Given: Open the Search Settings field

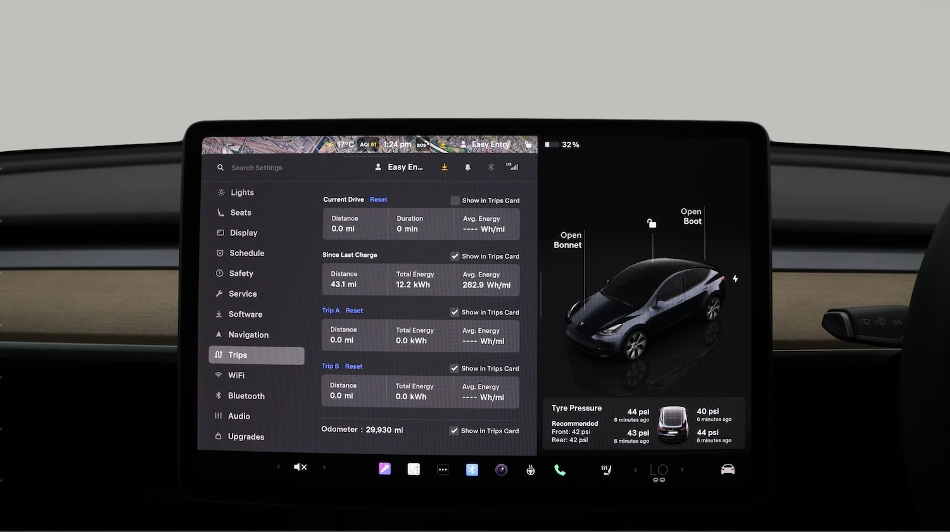Looking at the screenshot, I should [256, 167].
